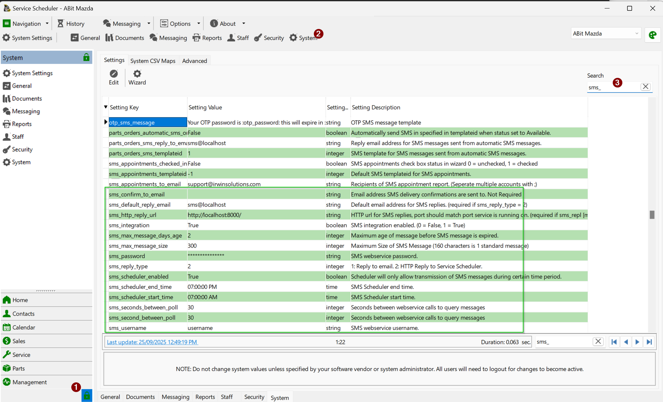Click the Last update timestamp link
The height and width of the screenshot is (402, 663).
152,342
